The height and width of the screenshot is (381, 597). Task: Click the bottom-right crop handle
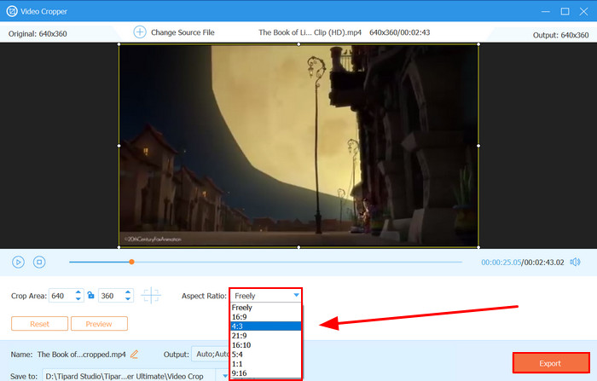(478, 247)
